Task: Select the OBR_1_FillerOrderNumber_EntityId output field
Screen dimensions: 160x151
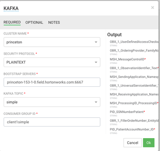Action: pyautogui.click(x=134, y=120)
